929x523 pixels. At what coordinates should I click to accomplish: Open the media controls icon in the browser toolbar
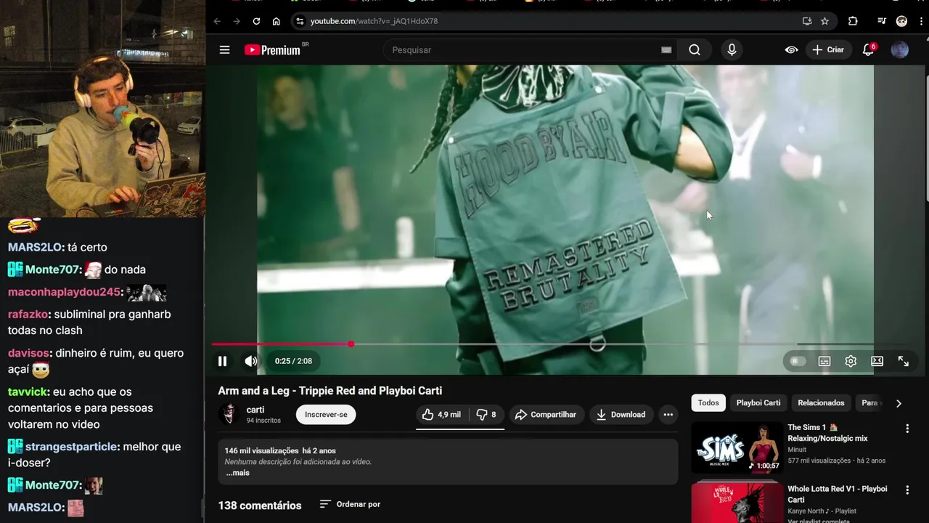pos(881,21)
